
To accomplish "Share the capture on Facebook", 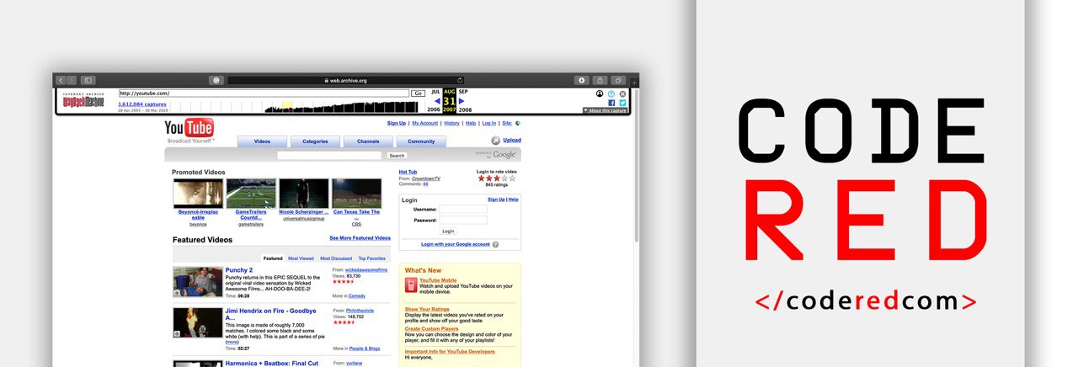I will coord(611,103).
